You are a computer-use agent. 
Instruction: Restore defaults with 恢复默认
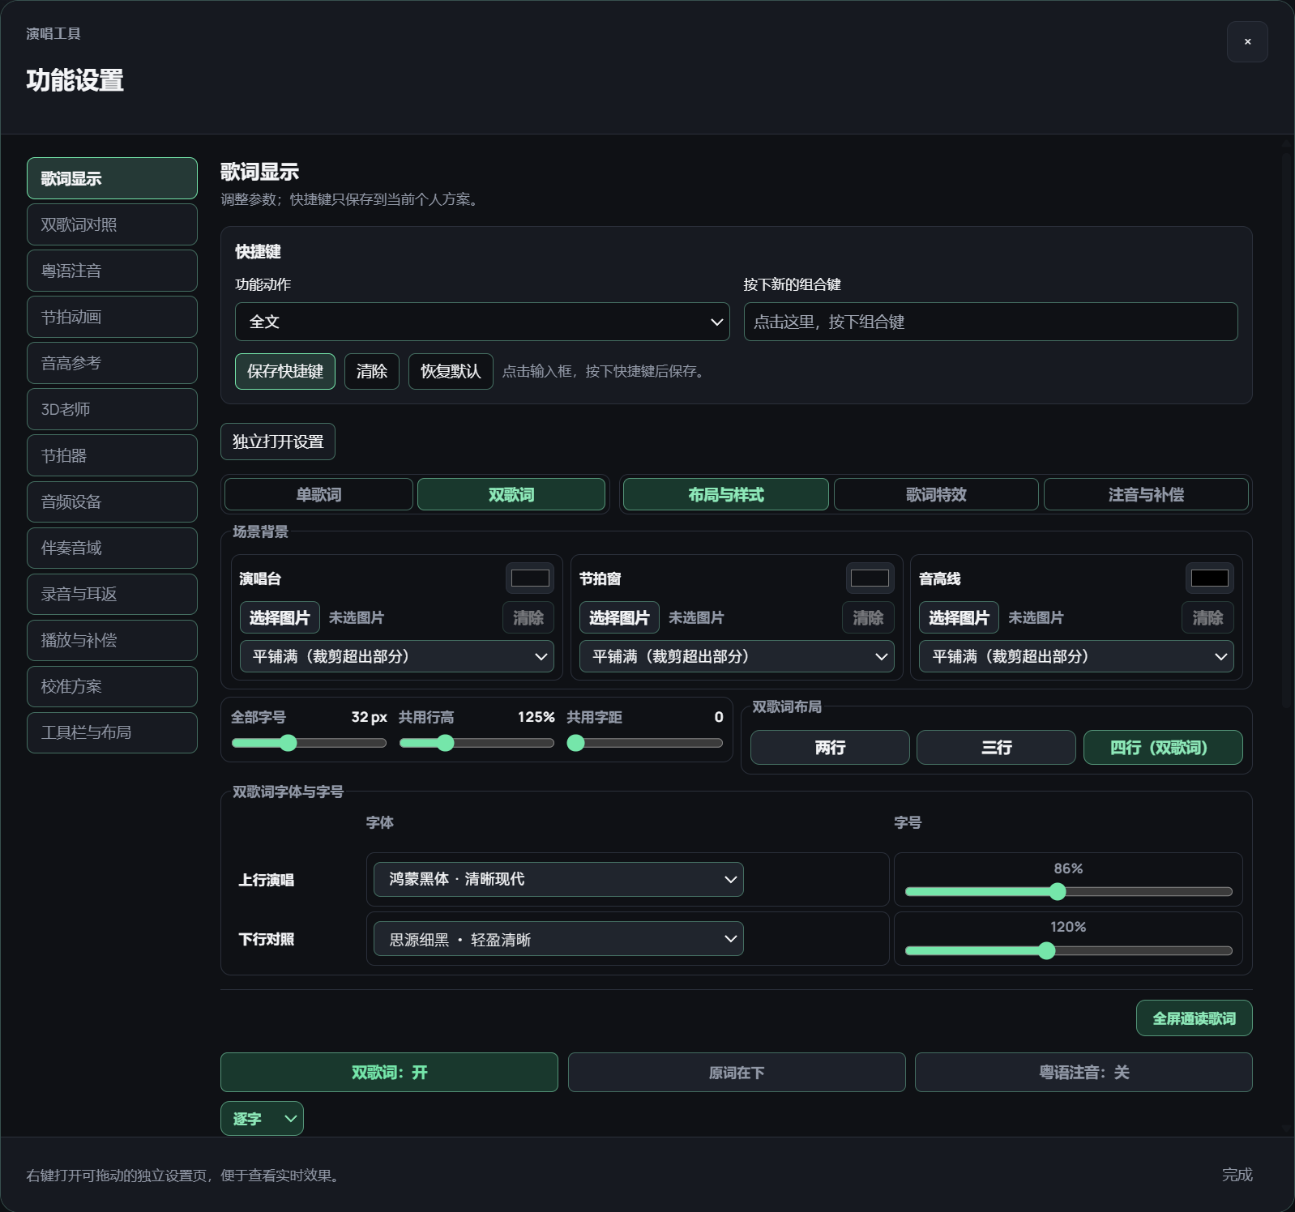pos(451,371)
